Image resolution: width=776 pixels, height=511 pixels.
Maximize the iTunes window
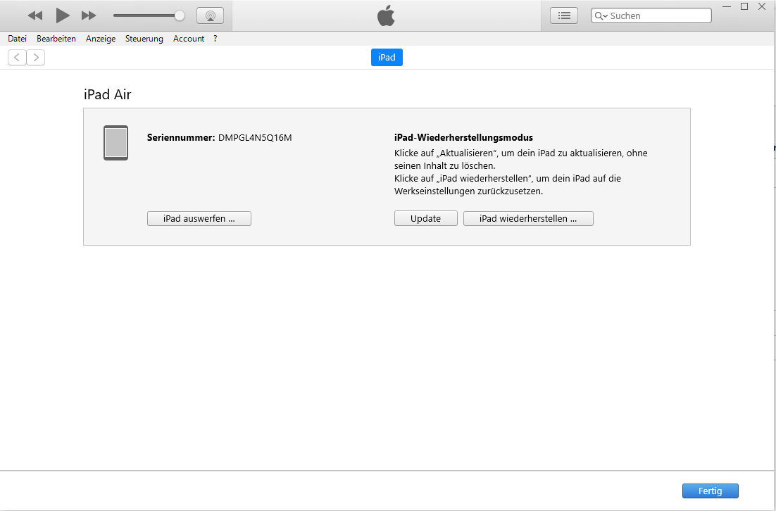coord(744,6)
